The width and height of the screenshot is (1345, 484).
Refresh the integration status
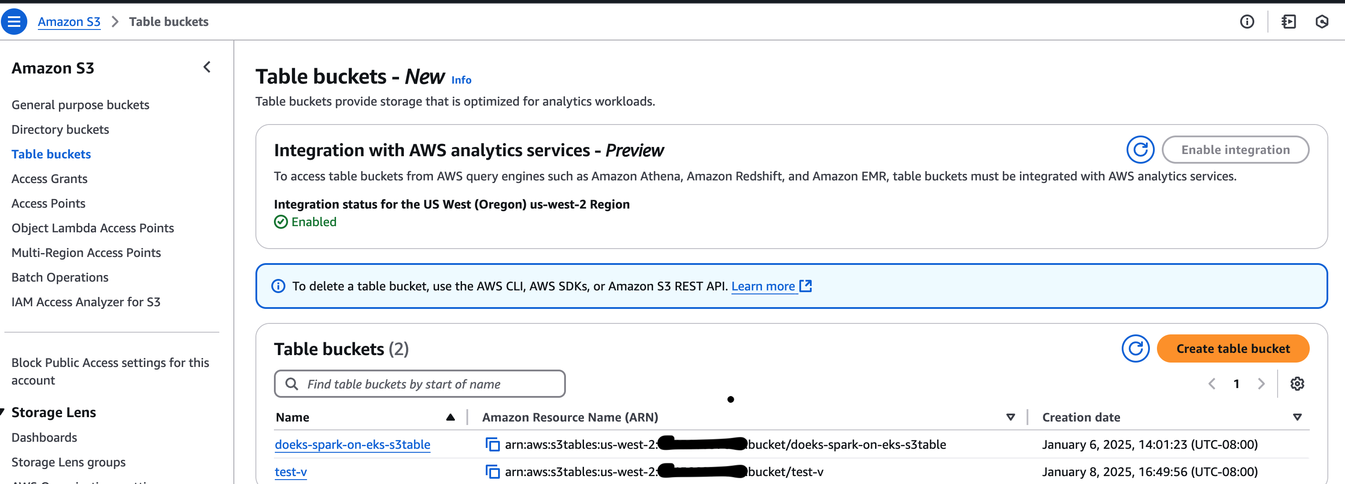pos(1140,150)
